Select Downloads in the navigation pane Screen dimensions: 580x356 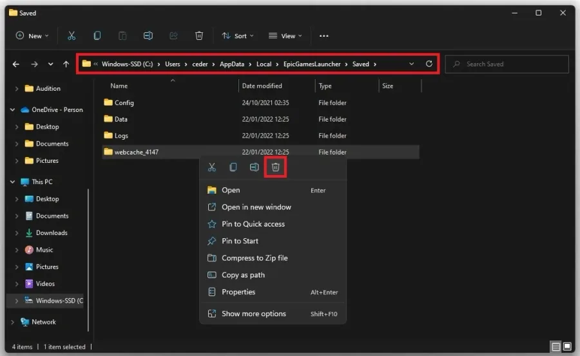[52, 233]
